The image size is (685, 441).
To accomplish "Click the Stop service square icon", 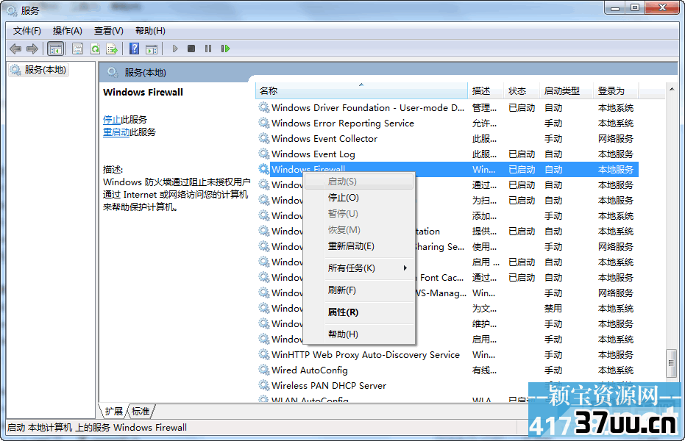I will pyautogui.click(x=191, y=49).
